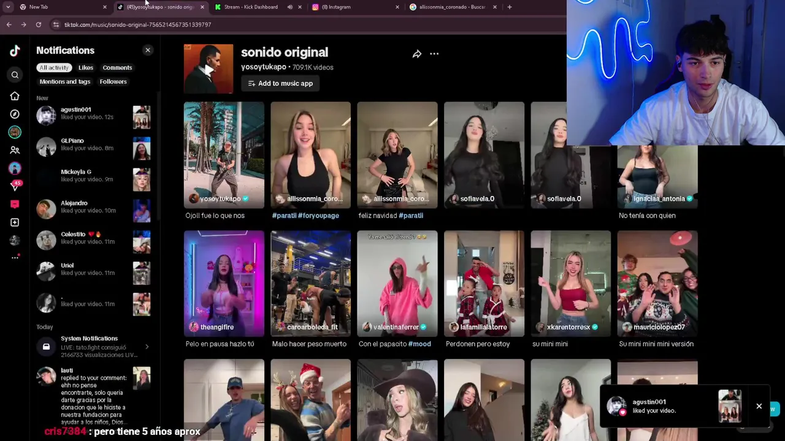The width and height of the screenshot is (785, 441).
Task: Open the Explore compass icon
Action: [x=15, y=114]
